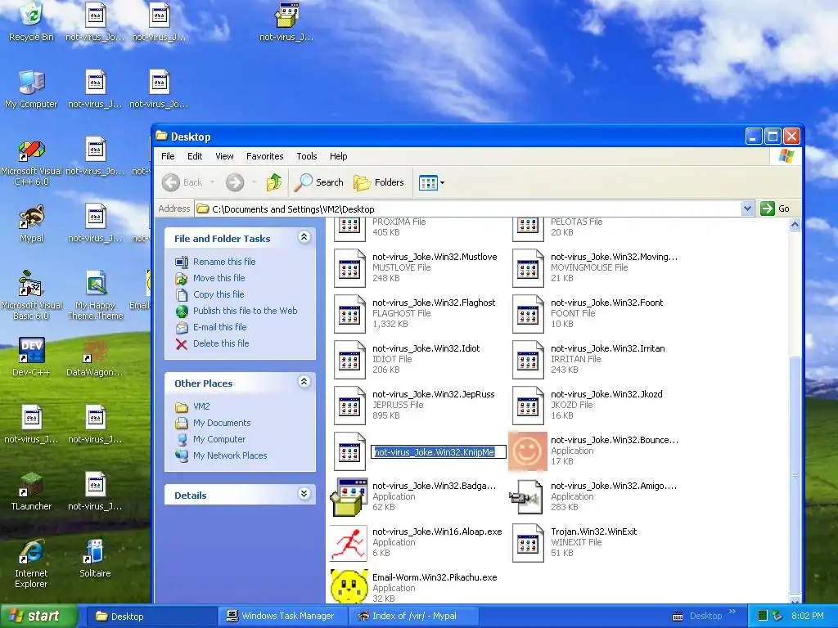This screenshot has height=628, width=838.
Task: Open the Recycle Bin desktop icon
Action: [x=31, y=21]
